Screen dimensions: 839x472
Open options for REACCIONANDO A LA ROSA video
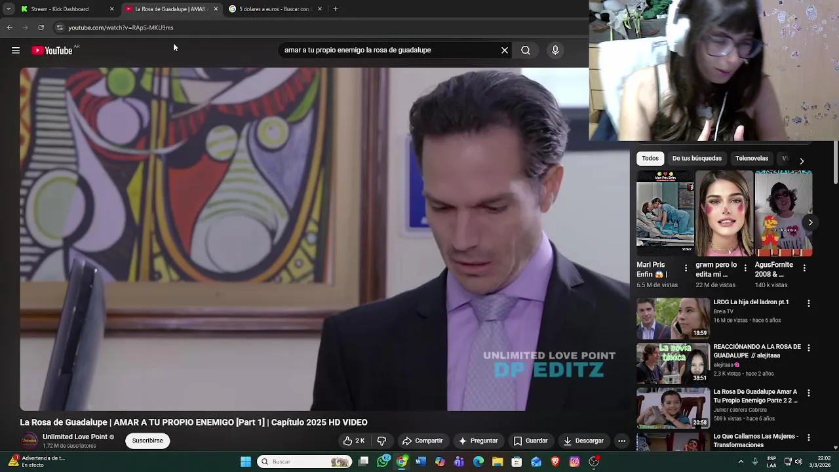click(x=809, y=348)
